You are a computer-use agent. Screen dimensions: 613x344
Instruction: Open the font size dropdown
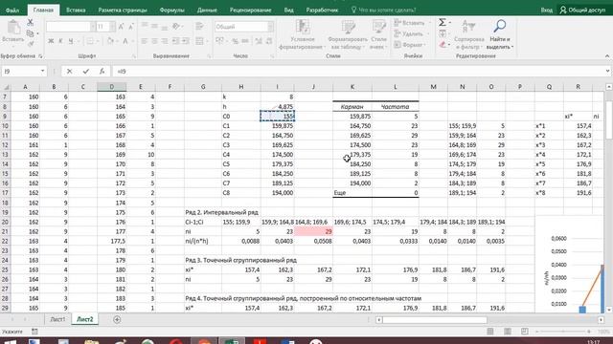112,27
